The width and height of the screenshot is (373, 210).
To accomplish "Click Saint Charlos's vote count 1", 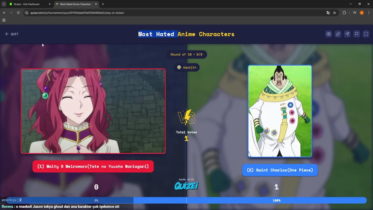I will 277,187.
